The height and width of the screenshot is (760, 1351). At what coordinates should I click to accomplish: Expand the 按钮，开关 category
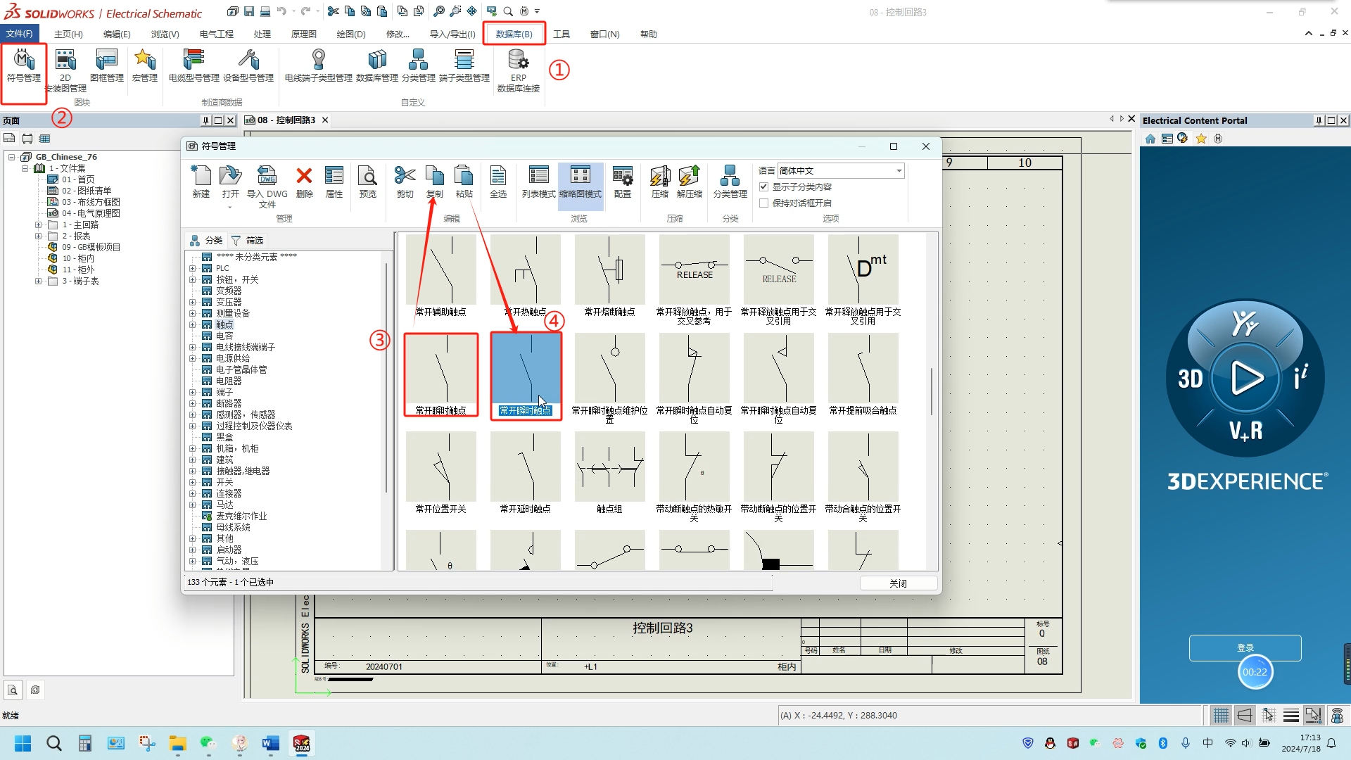click(x=192, y=279)
